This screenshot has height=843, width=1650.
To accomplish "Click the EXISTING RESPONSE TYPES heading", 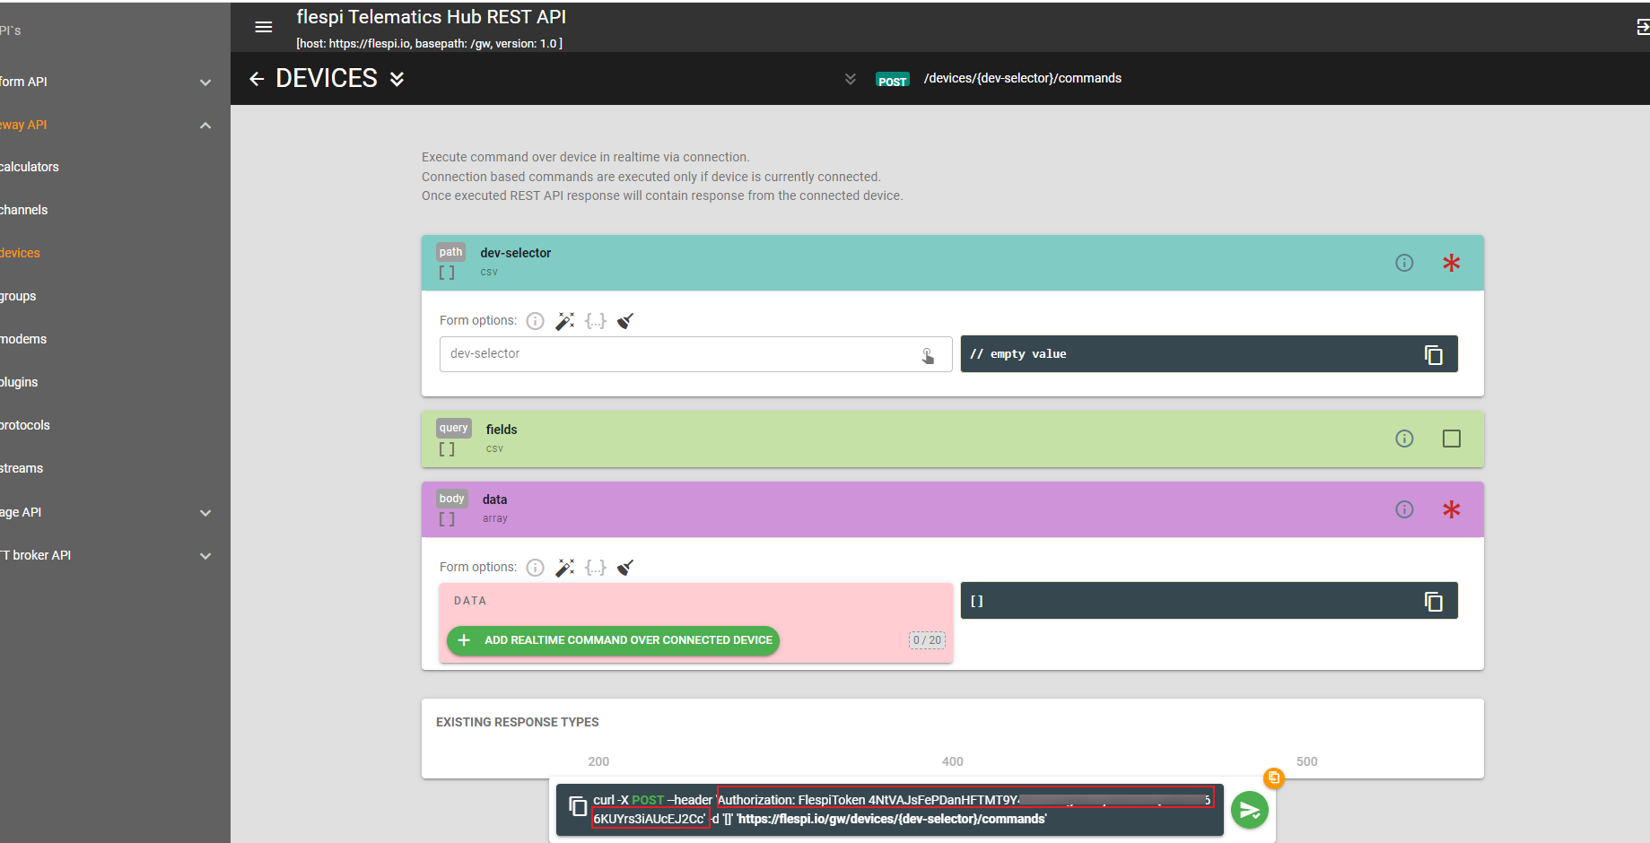I will tap(517, 722).
